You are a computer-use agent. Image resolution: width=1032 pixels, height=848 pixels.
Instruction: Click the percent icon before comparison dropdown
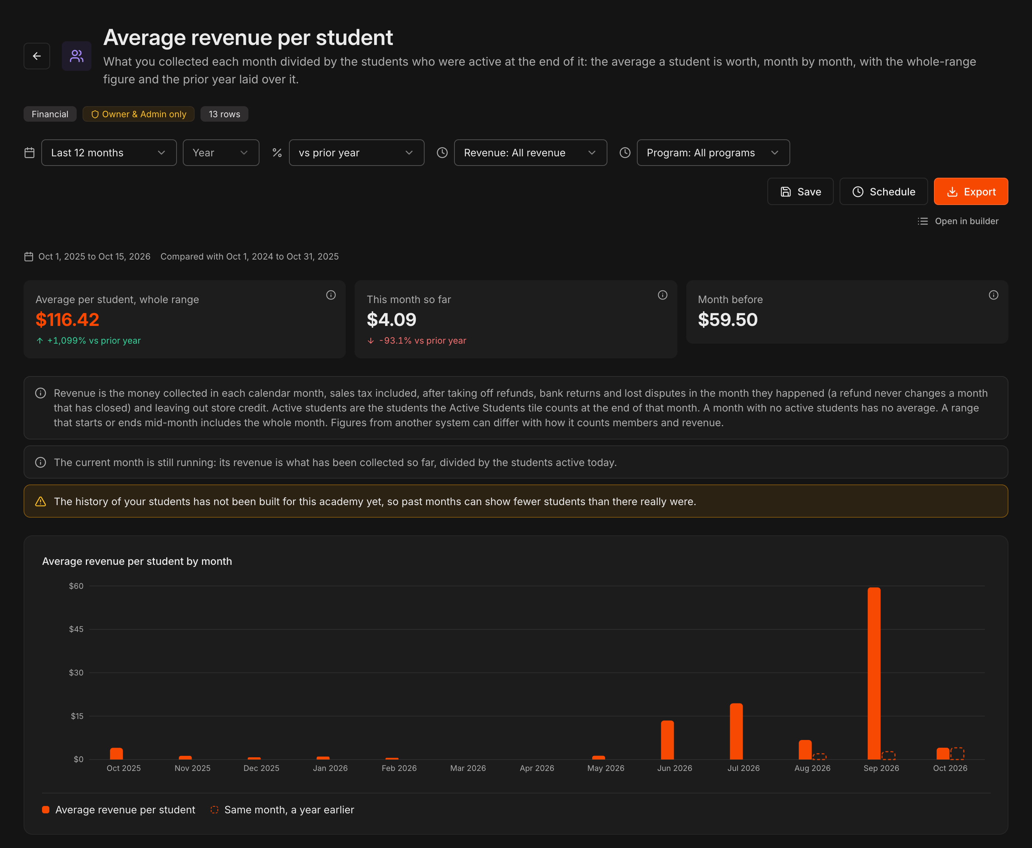(277, 153)
